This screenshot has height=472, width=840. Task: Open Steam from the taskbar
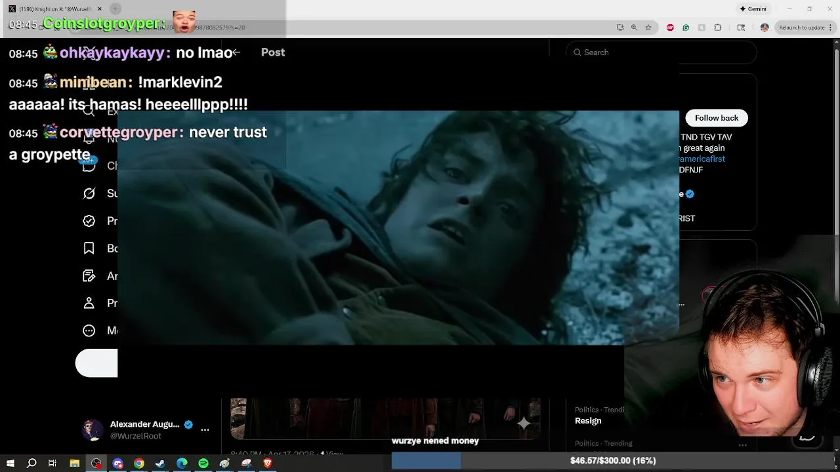[160, 463]
